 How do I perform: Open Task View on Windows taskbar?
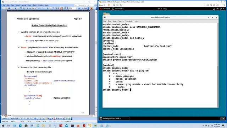9,126
